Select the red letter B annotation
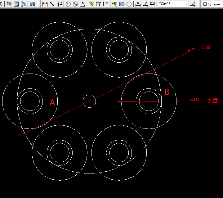 click(x=167, y=92)
